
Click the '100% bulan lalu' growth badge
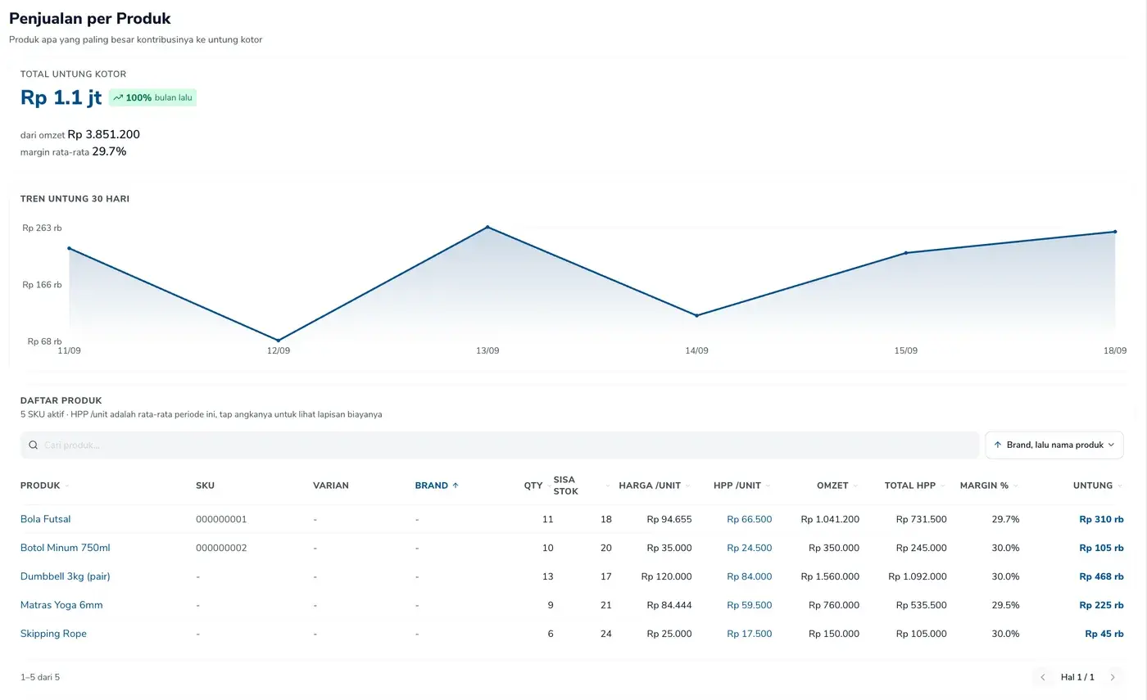pos(152,97)
